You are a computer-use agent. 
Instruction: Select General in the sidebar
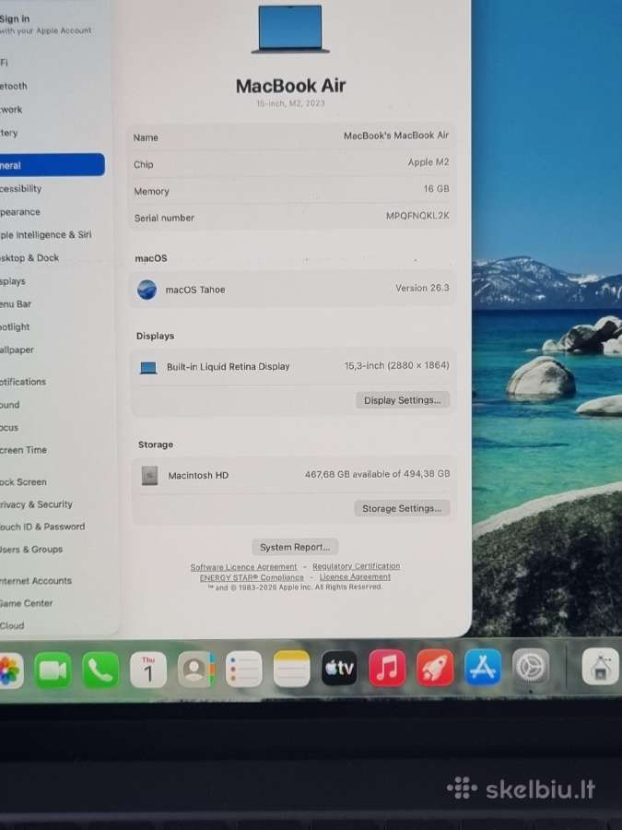[52, 165]
